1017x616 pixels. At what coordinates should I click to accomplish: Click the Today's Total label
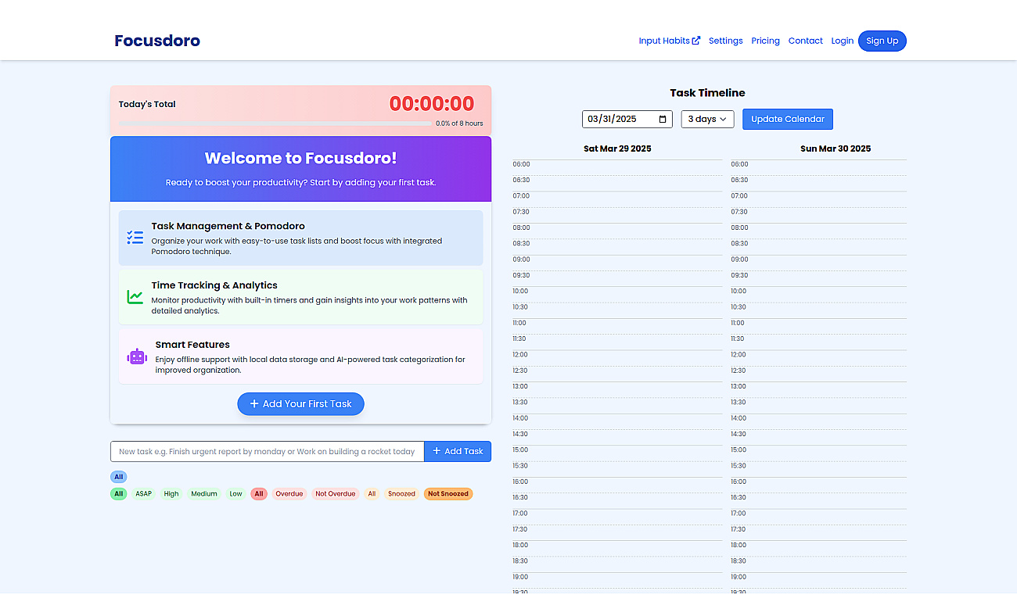147,104
